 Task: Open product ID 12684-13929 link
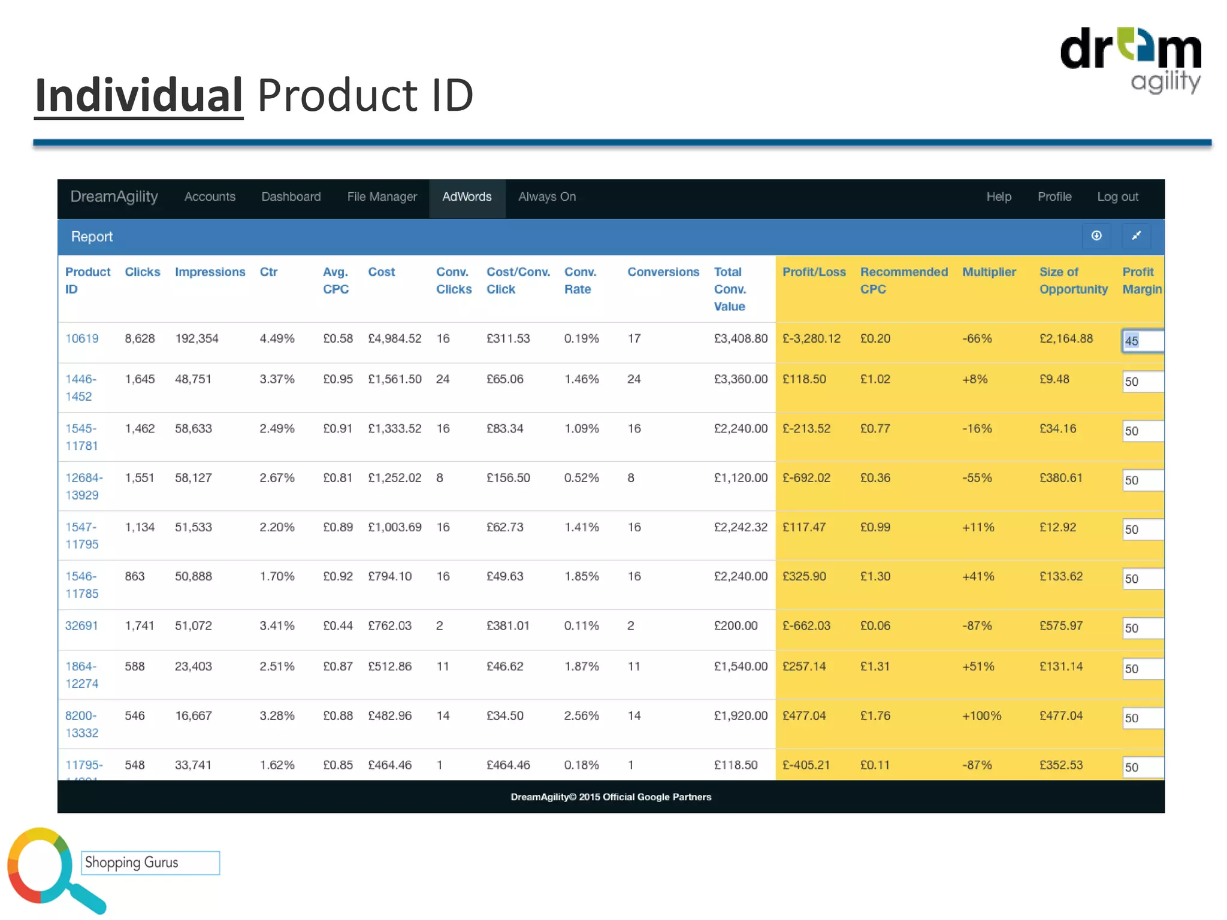point(84,486)
